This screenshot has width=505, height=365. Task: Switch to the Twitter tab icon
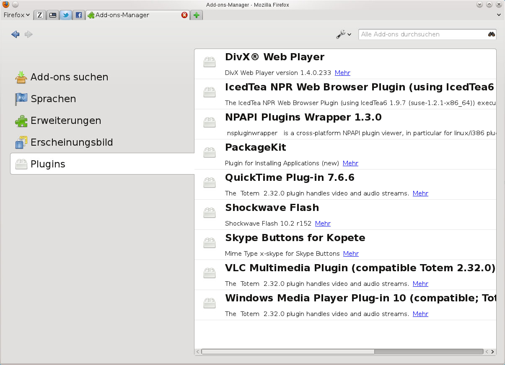coord(65,15)
